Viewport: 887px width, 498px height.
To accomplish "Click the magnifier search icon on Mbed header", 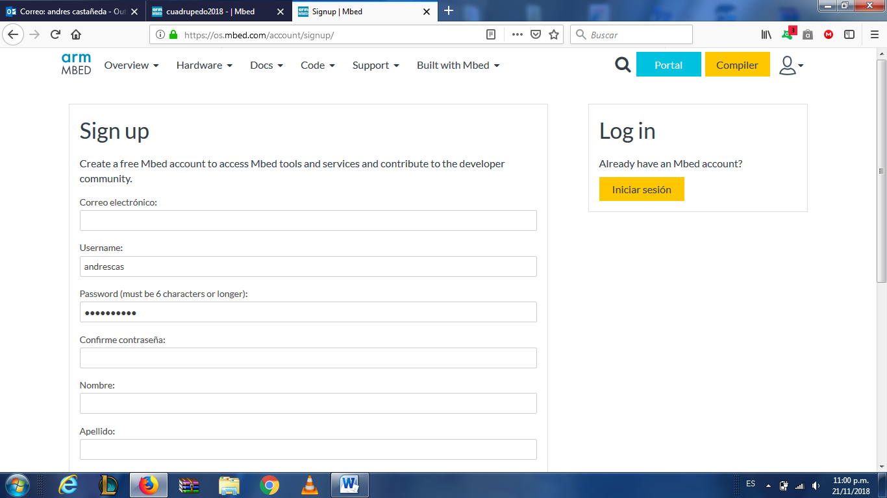I will point(623,64).
